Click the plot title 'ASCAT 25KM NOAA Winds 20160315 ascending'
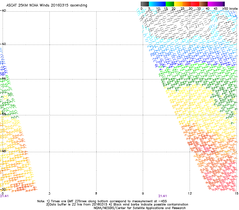Image resolution: width=239 pixels, height=210 pixels. pos(47,5)
